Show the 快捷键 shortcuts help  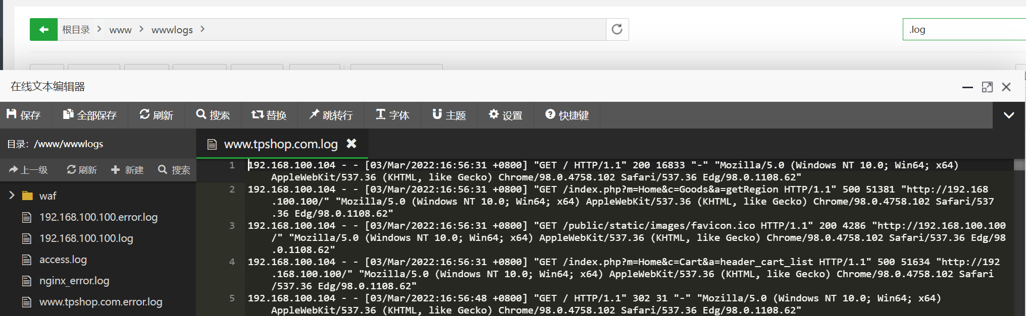(567, 115)
